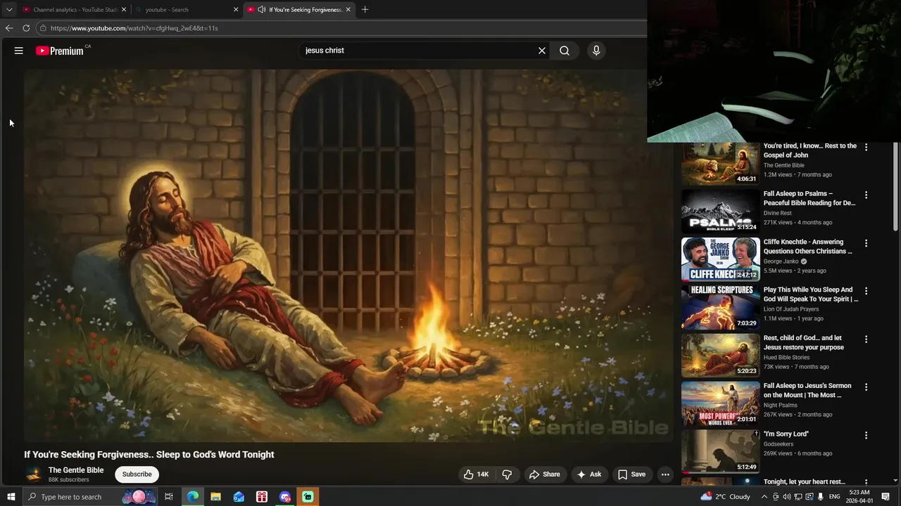The height and width of the screenshot is (506, 901).
Task: Open the YouTube hamburger guide menu
Action: pyautogui.click(x=19, y=51)
